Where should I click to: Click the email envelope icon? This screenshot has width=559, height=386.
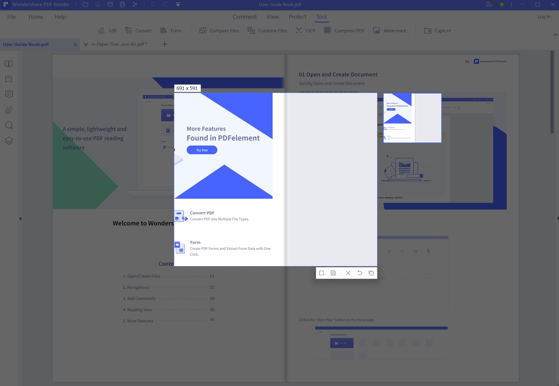pos(110,4)
